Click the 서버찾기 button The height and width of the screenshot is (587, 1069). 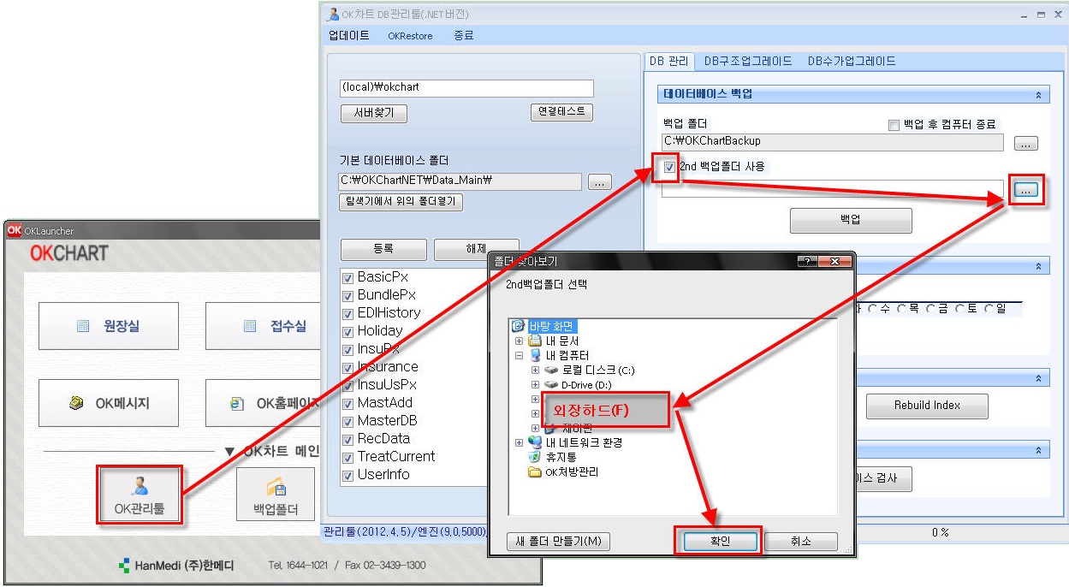[374, 114]
